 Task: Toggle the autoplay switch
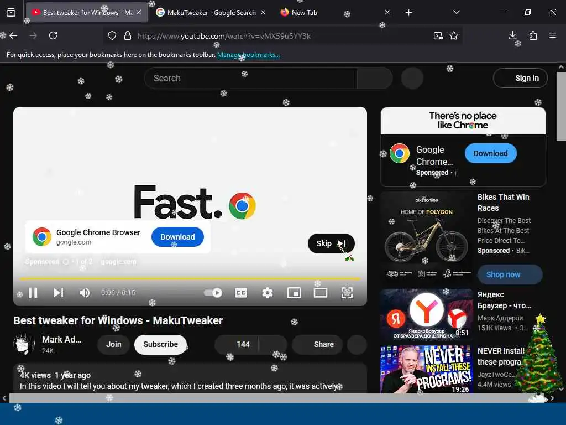click(213, 293)
